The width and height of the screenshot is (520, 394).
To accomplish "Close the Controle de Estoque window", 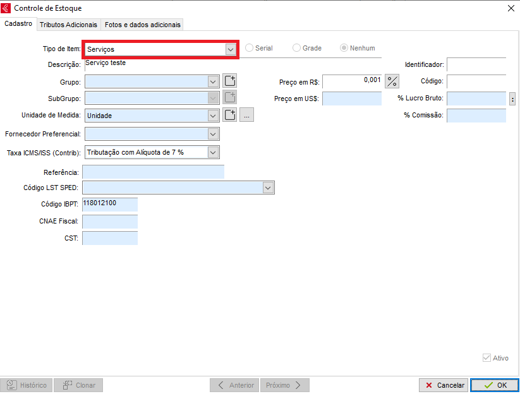I will click(x=511, y=8).
